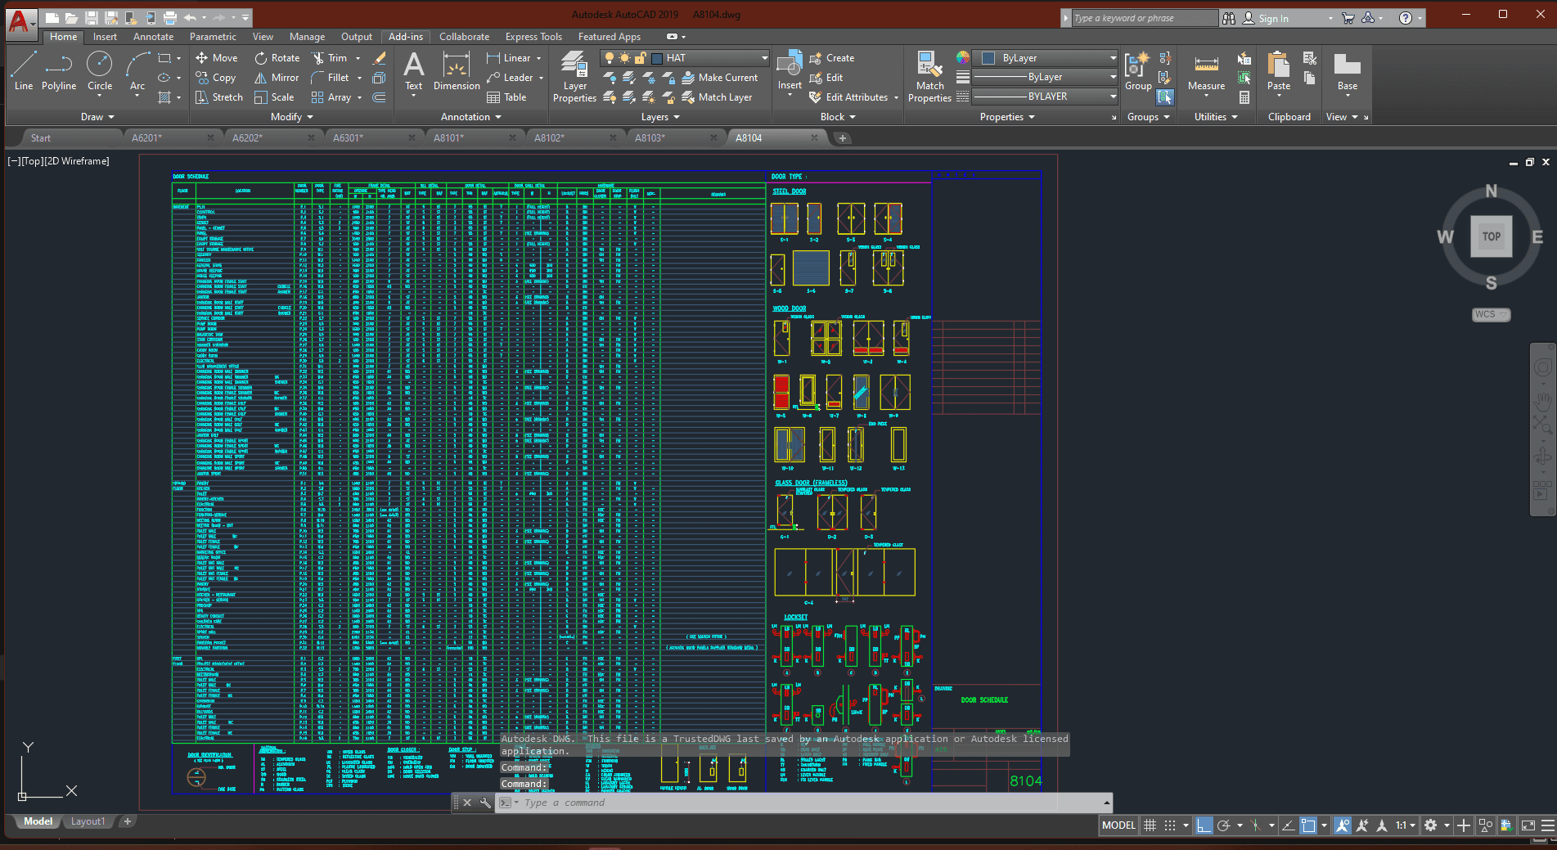Screen dimensions: 1557x850
Task: Select the Move modify tool
Action: point(216,57)
